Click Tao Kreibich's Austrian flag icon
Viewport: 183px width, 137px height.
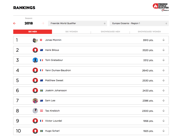(x=41, y=111)
